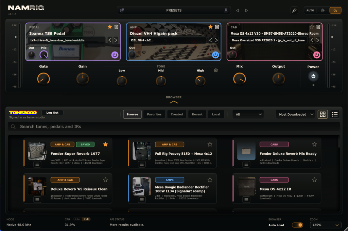
Task: Click the tone Mid knob
Action: (x=161, y=81)
